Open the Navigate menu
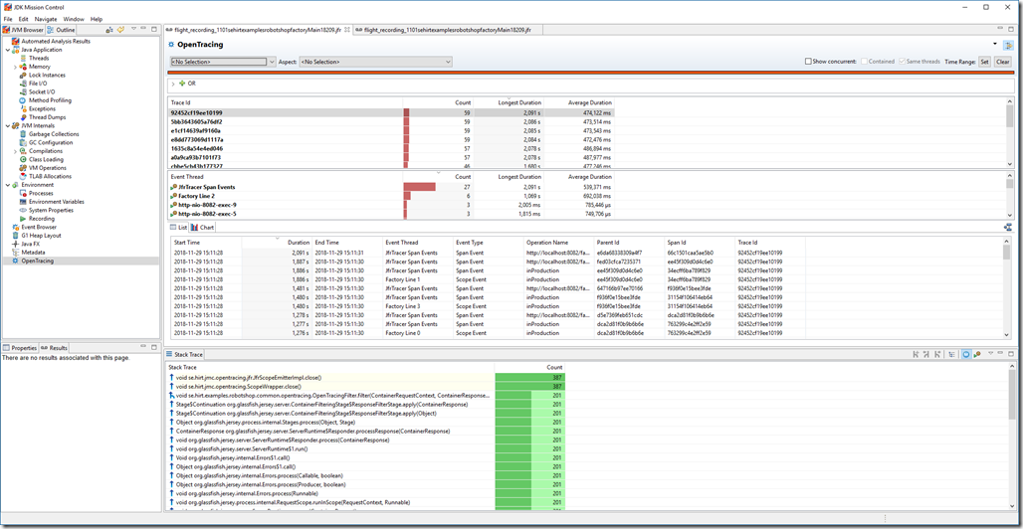 point(46,20)
